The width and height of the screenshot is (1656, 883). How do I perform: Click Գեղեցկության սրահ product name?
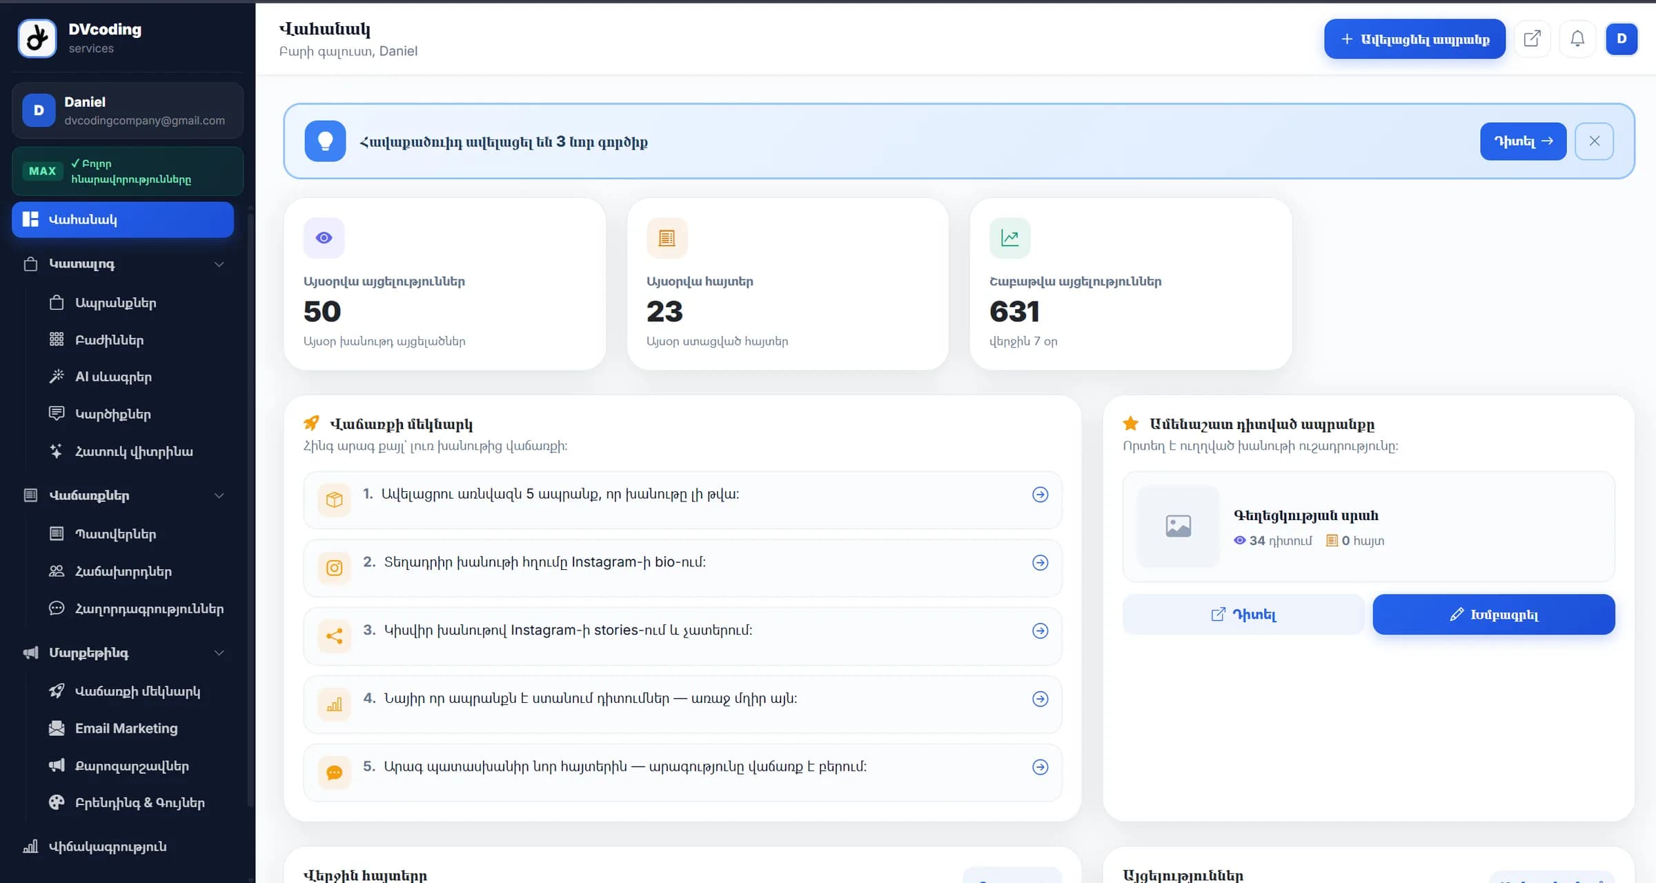(1305, 515)
